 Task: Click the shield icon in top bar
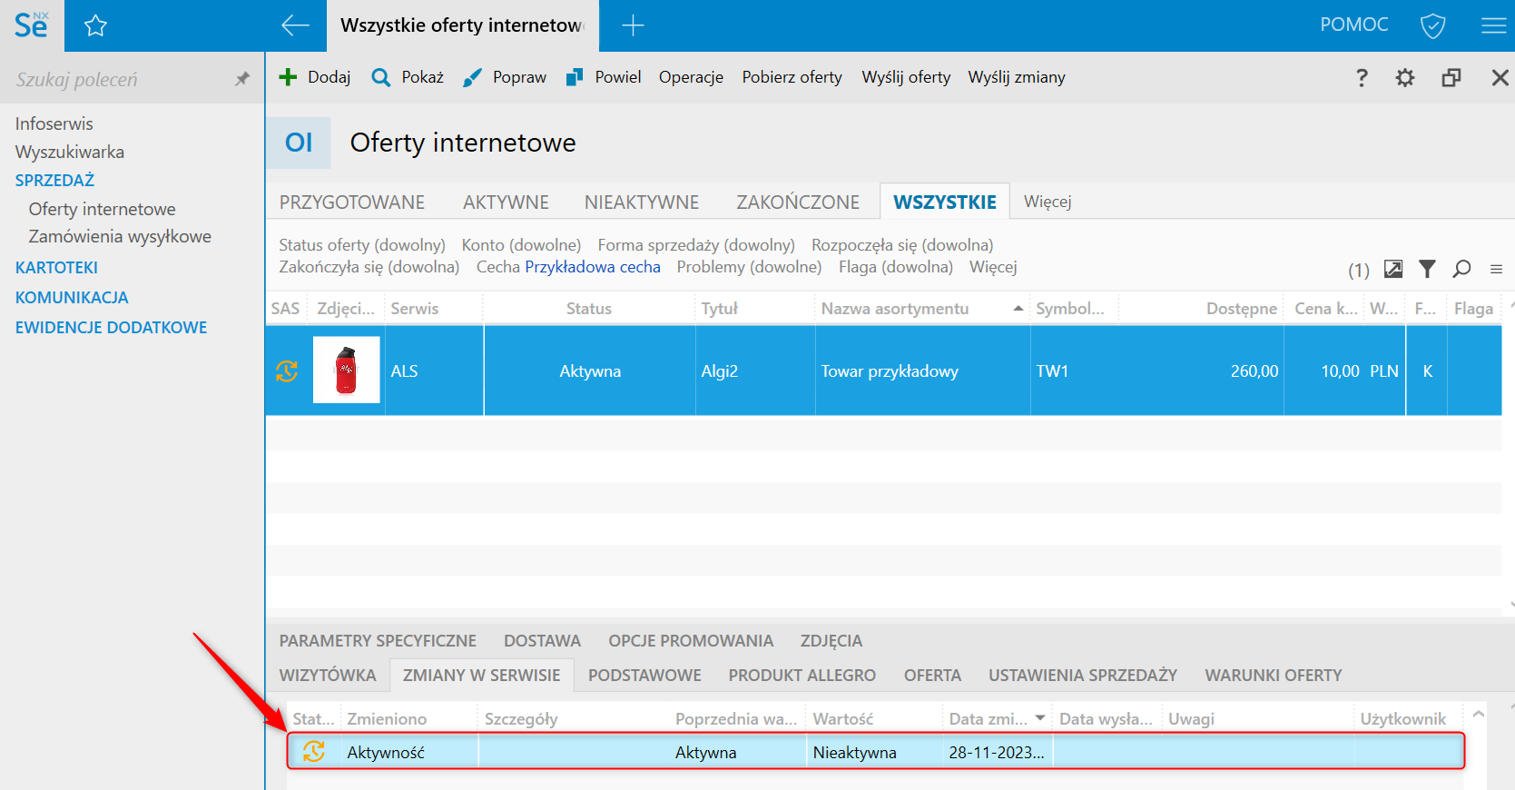coord(1432,25)
